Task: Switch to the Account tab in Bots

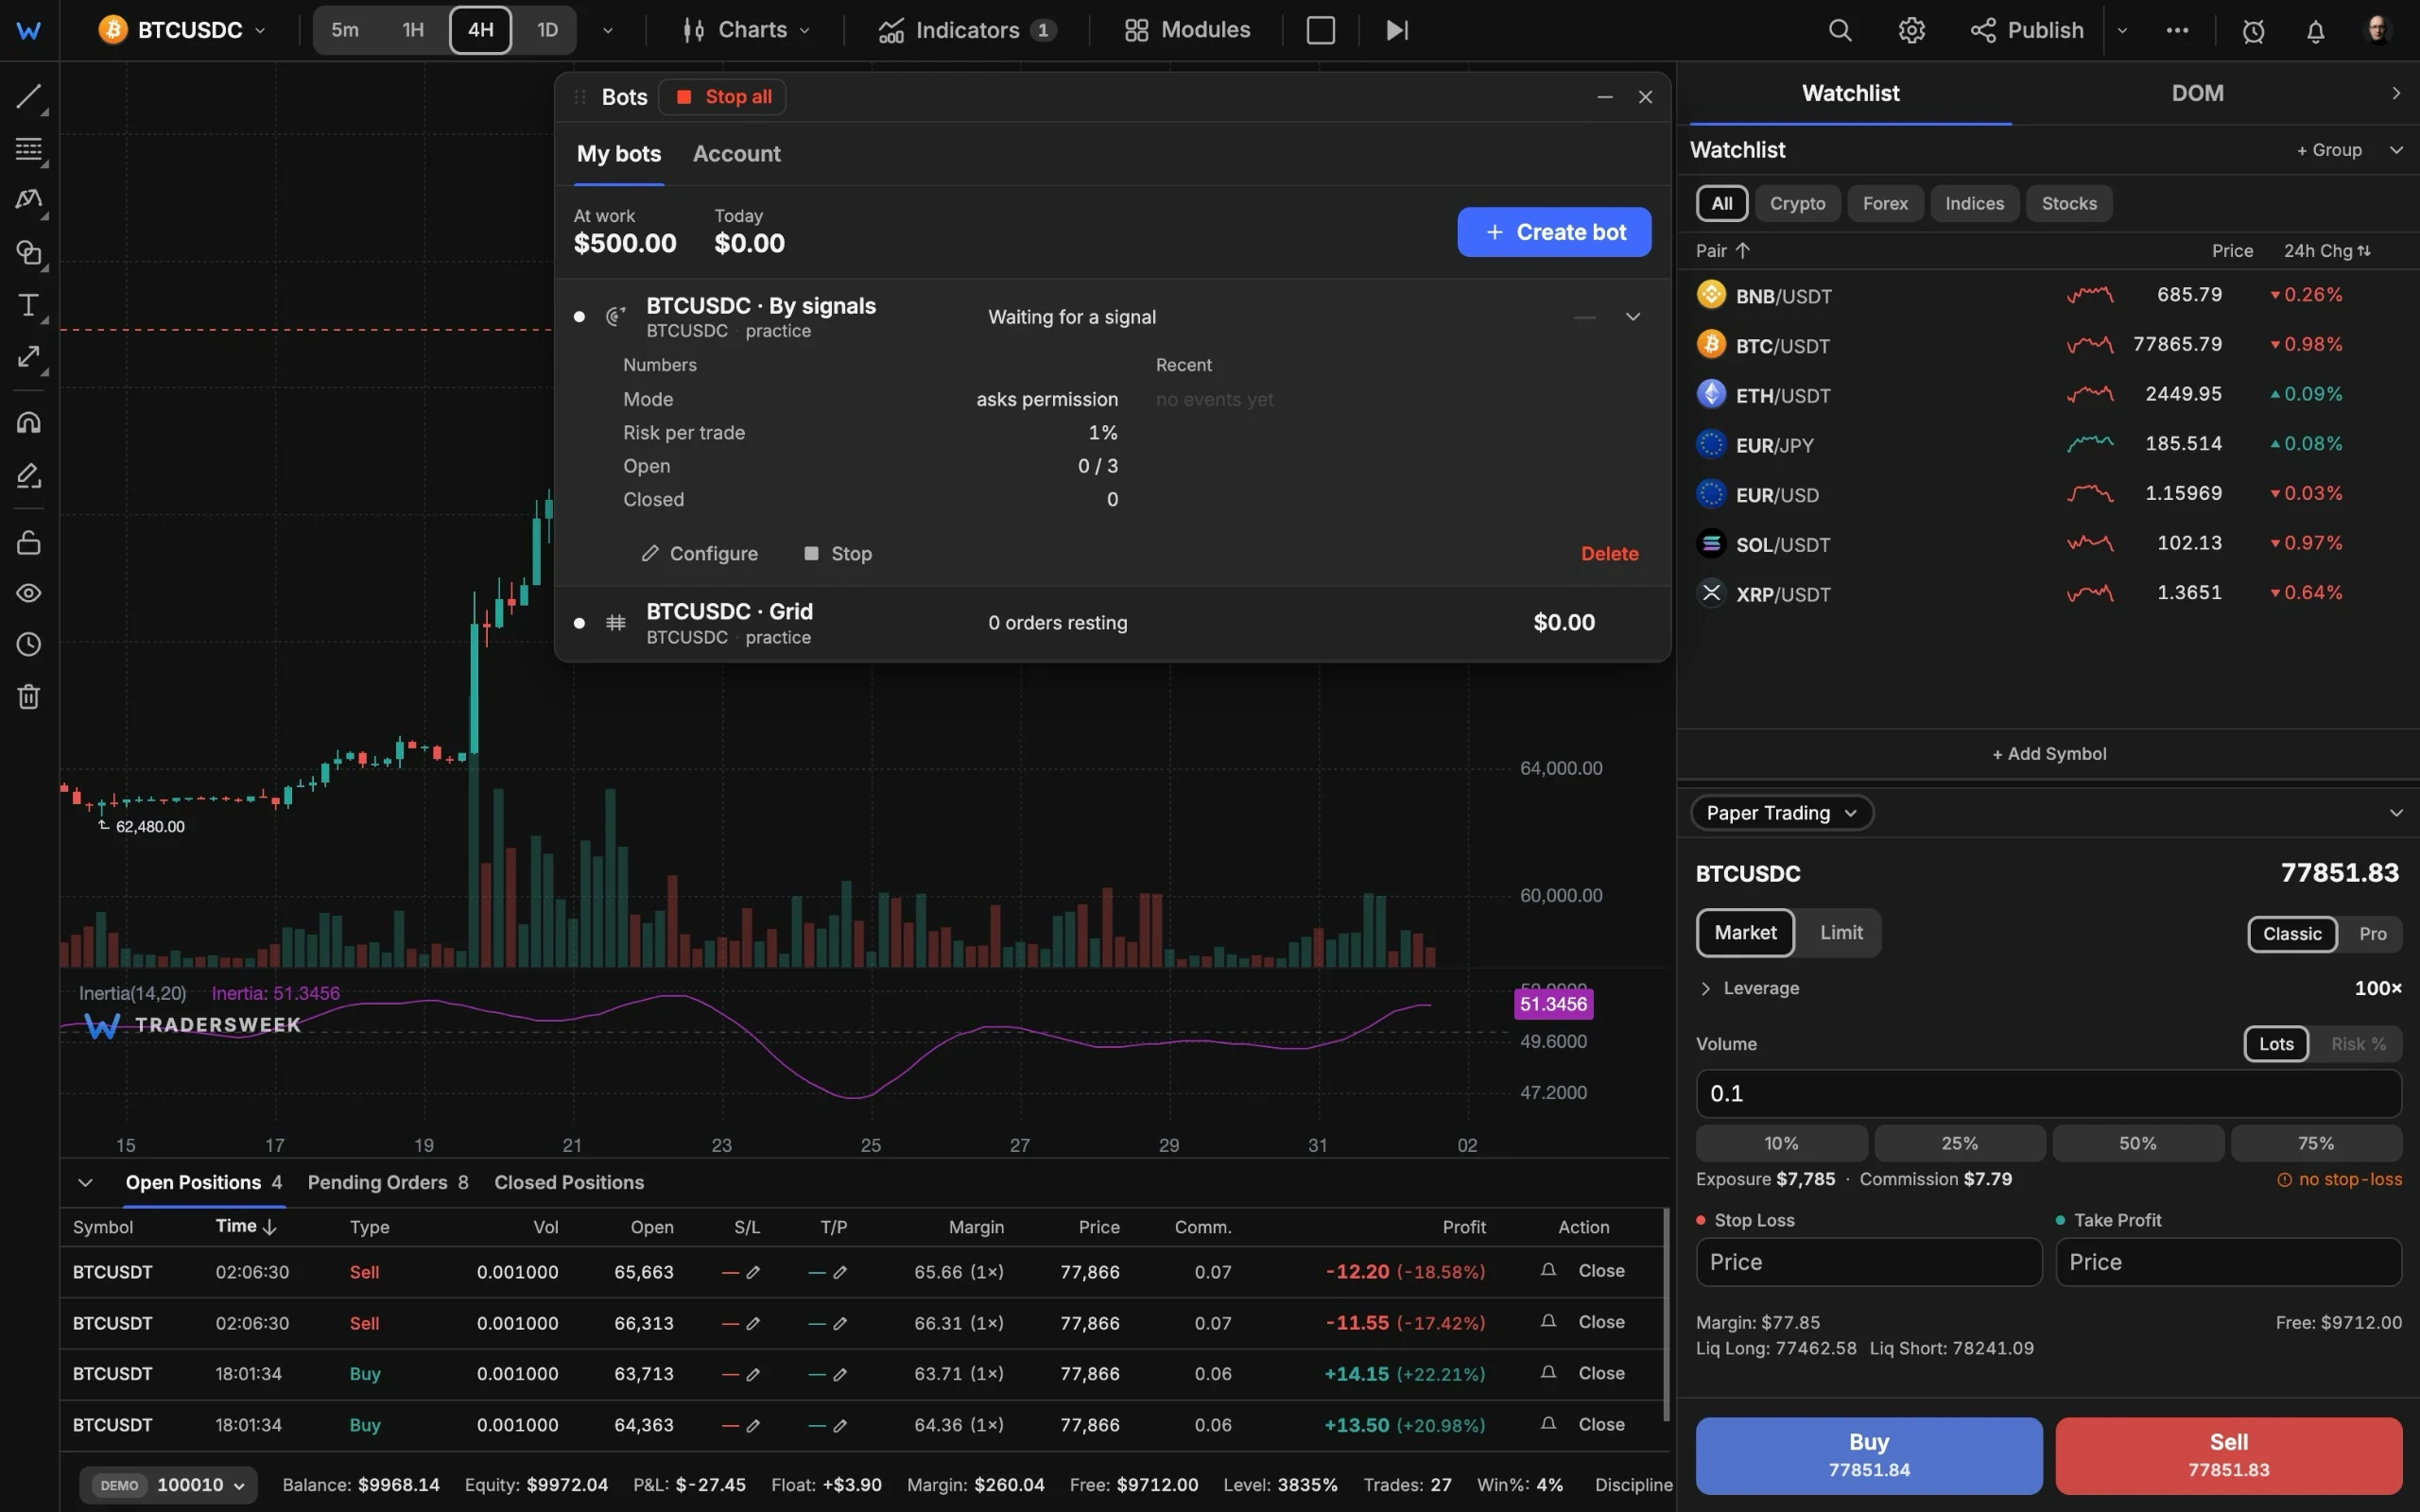Action: (x=736, y=154)
